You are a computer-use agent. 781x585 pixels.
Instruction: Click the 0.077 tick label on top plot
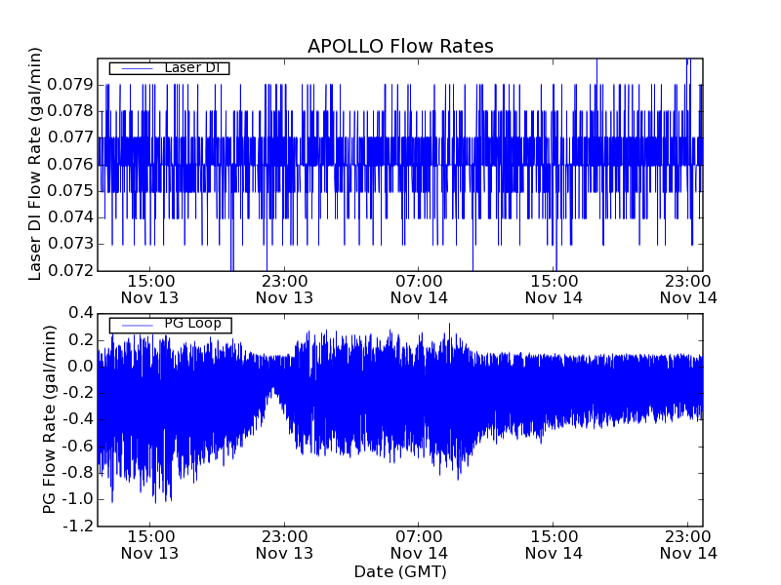(x=70, y=137)
